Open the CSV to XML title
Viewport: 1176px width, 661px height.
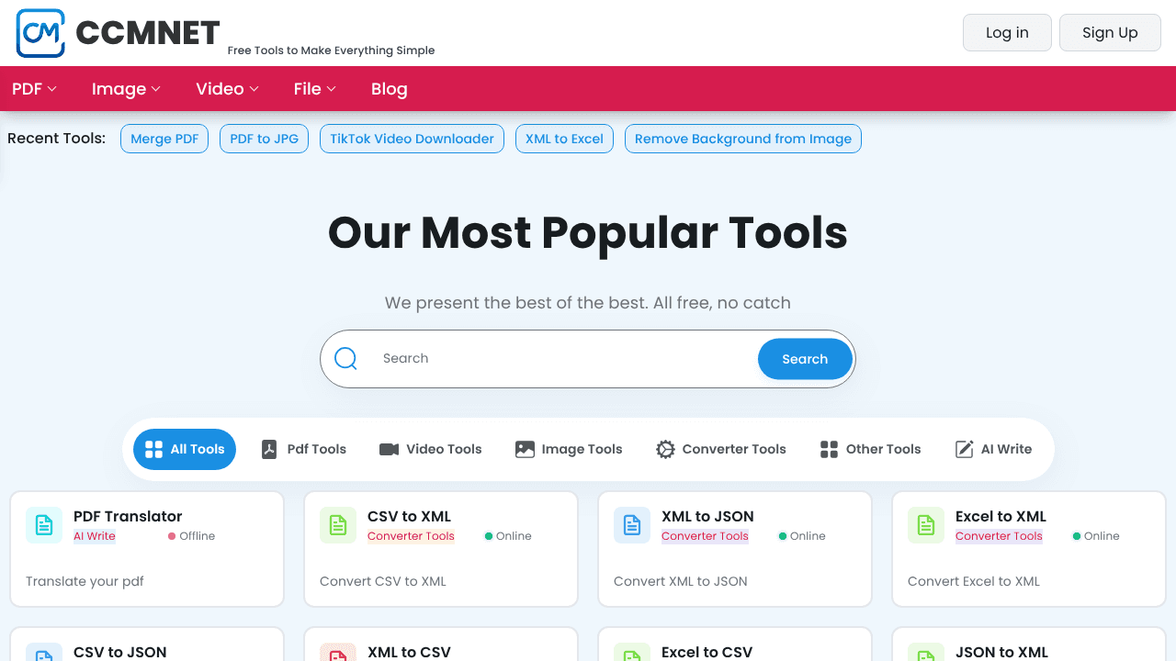[409, 516]
